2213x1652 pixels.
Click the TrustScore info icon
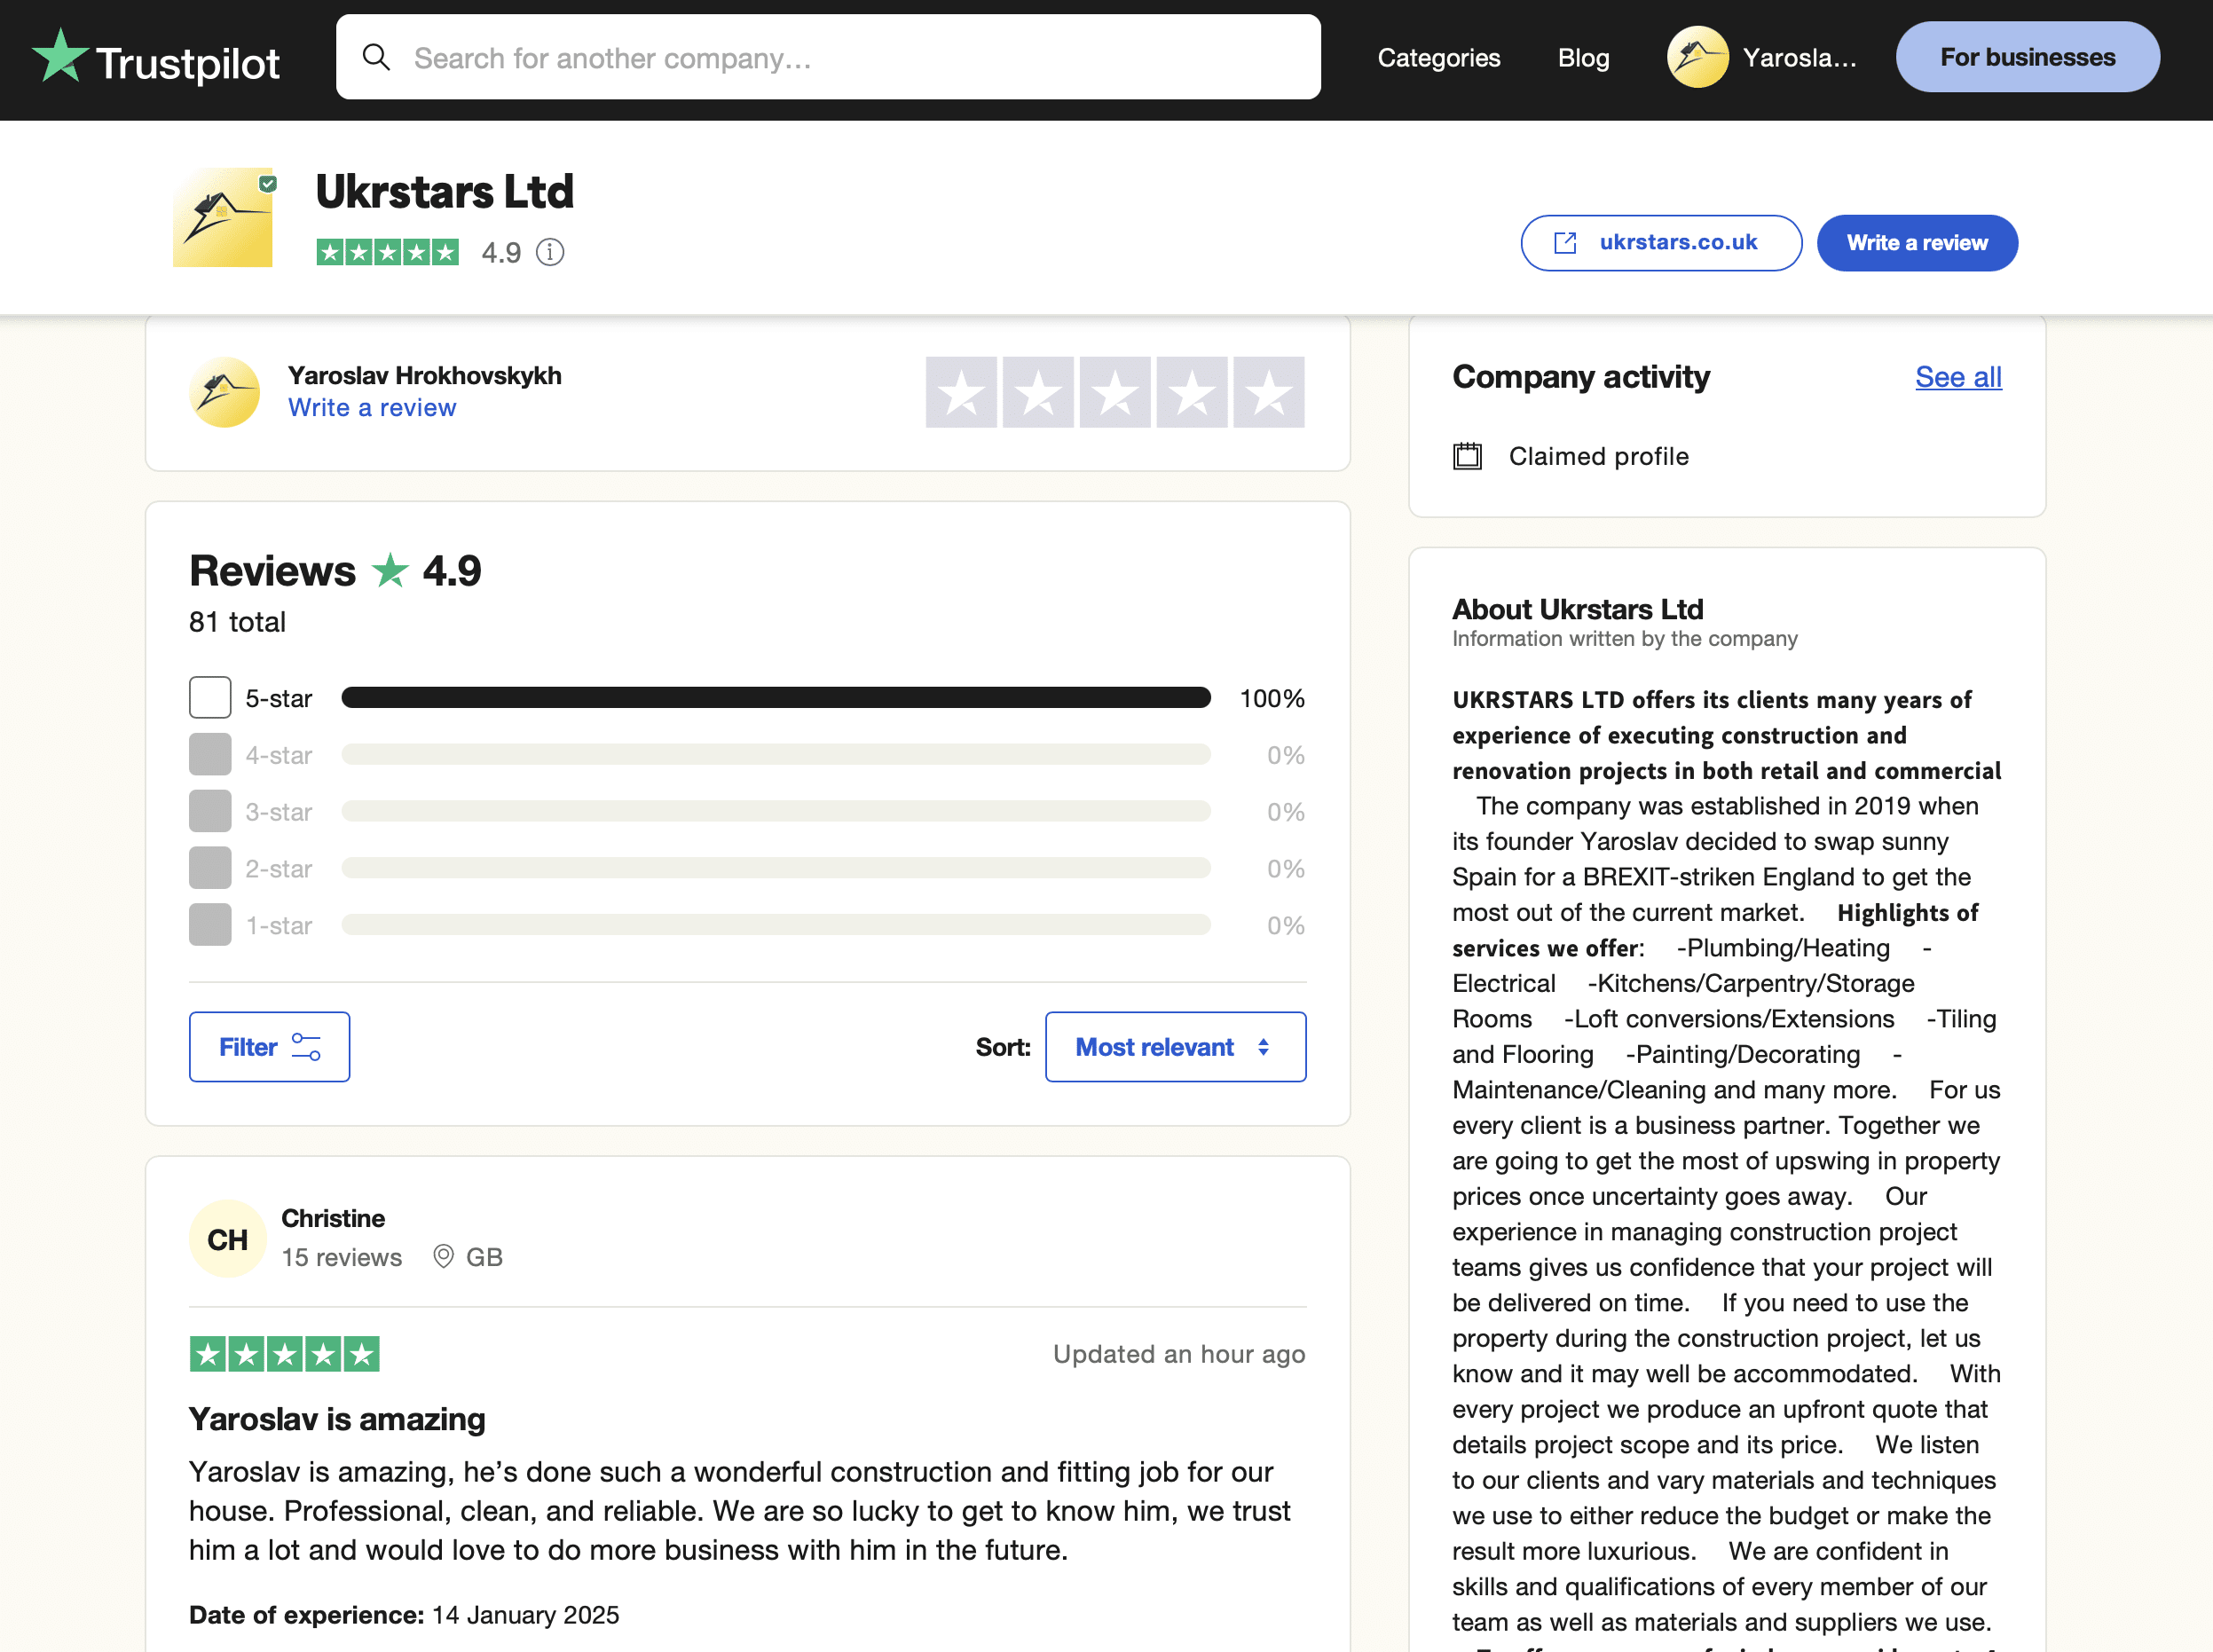[550, 252]
